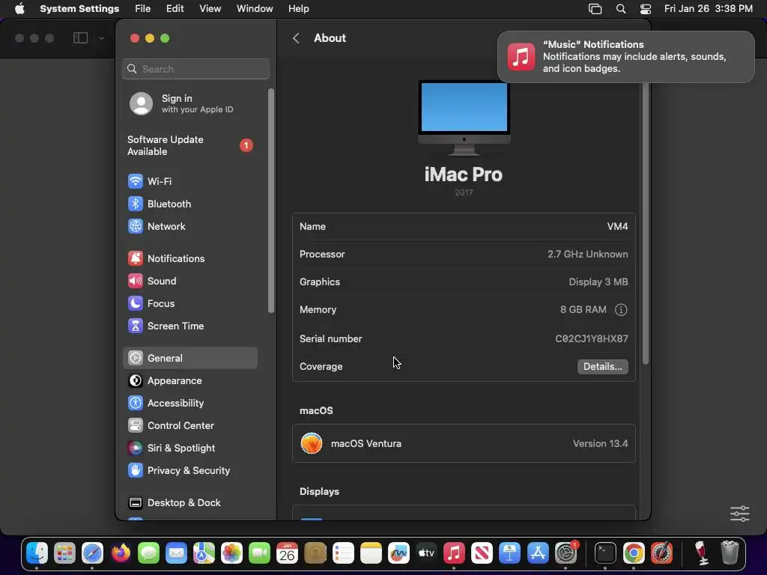767x575 pixels.
Task: Launch Firefox from the Dock
Action: click(121, 553)
